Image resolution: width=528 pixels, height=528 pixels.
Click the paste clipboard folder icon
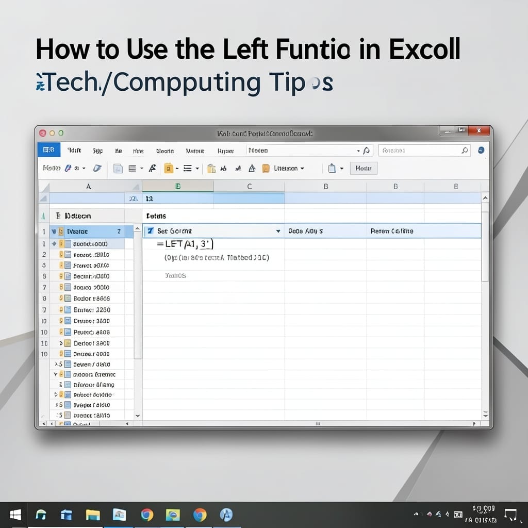click(211, 168)
